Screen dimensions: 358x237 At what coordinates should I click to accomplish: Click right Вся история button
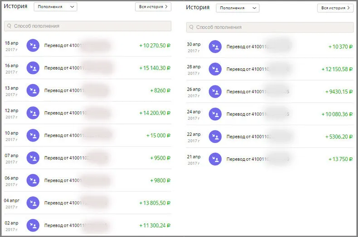point(335,8)
